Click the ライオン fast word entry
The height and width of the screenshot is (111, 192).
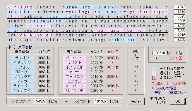click(x=22, y=58)
